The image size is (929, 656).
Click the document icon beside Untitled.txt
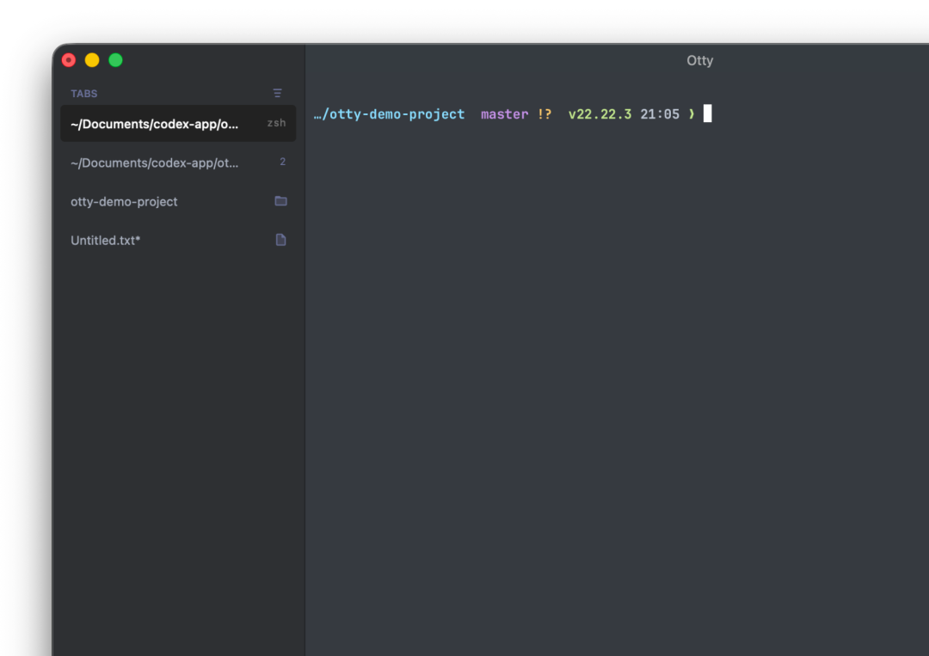280,240
